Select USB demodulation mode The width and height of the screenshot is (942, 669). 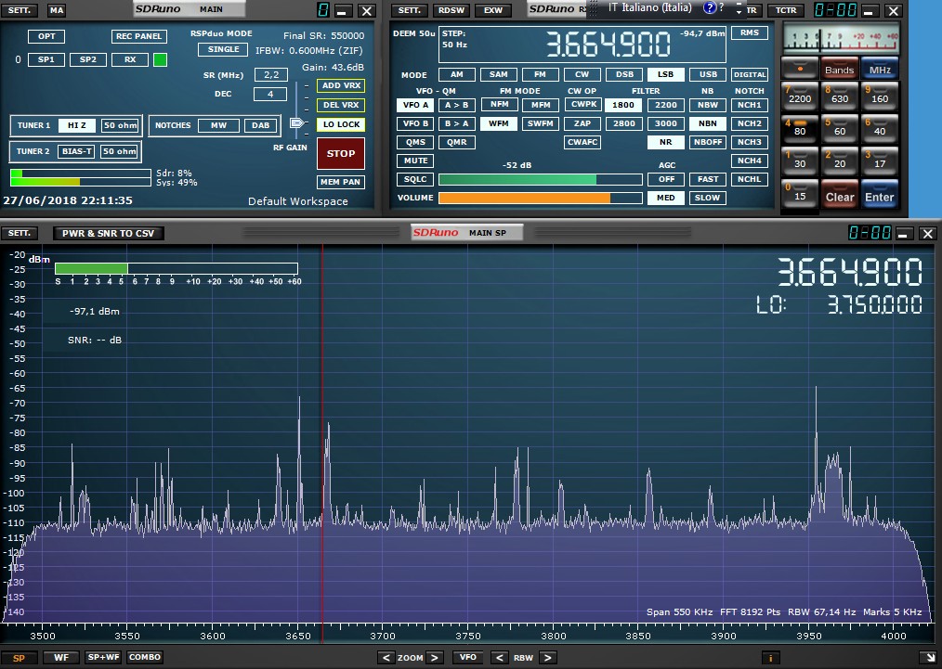[x=708, y=74]
